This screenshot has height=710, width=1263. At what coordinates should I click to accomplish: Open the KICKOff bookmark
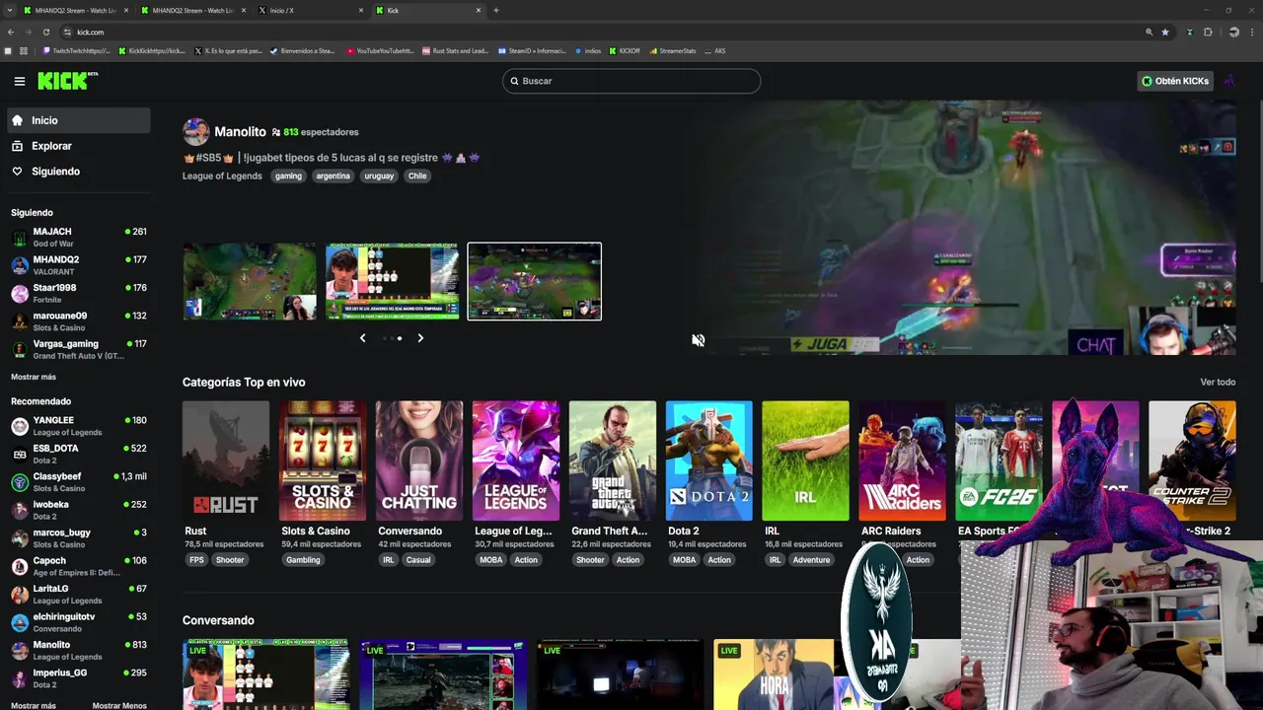(625, 50)
